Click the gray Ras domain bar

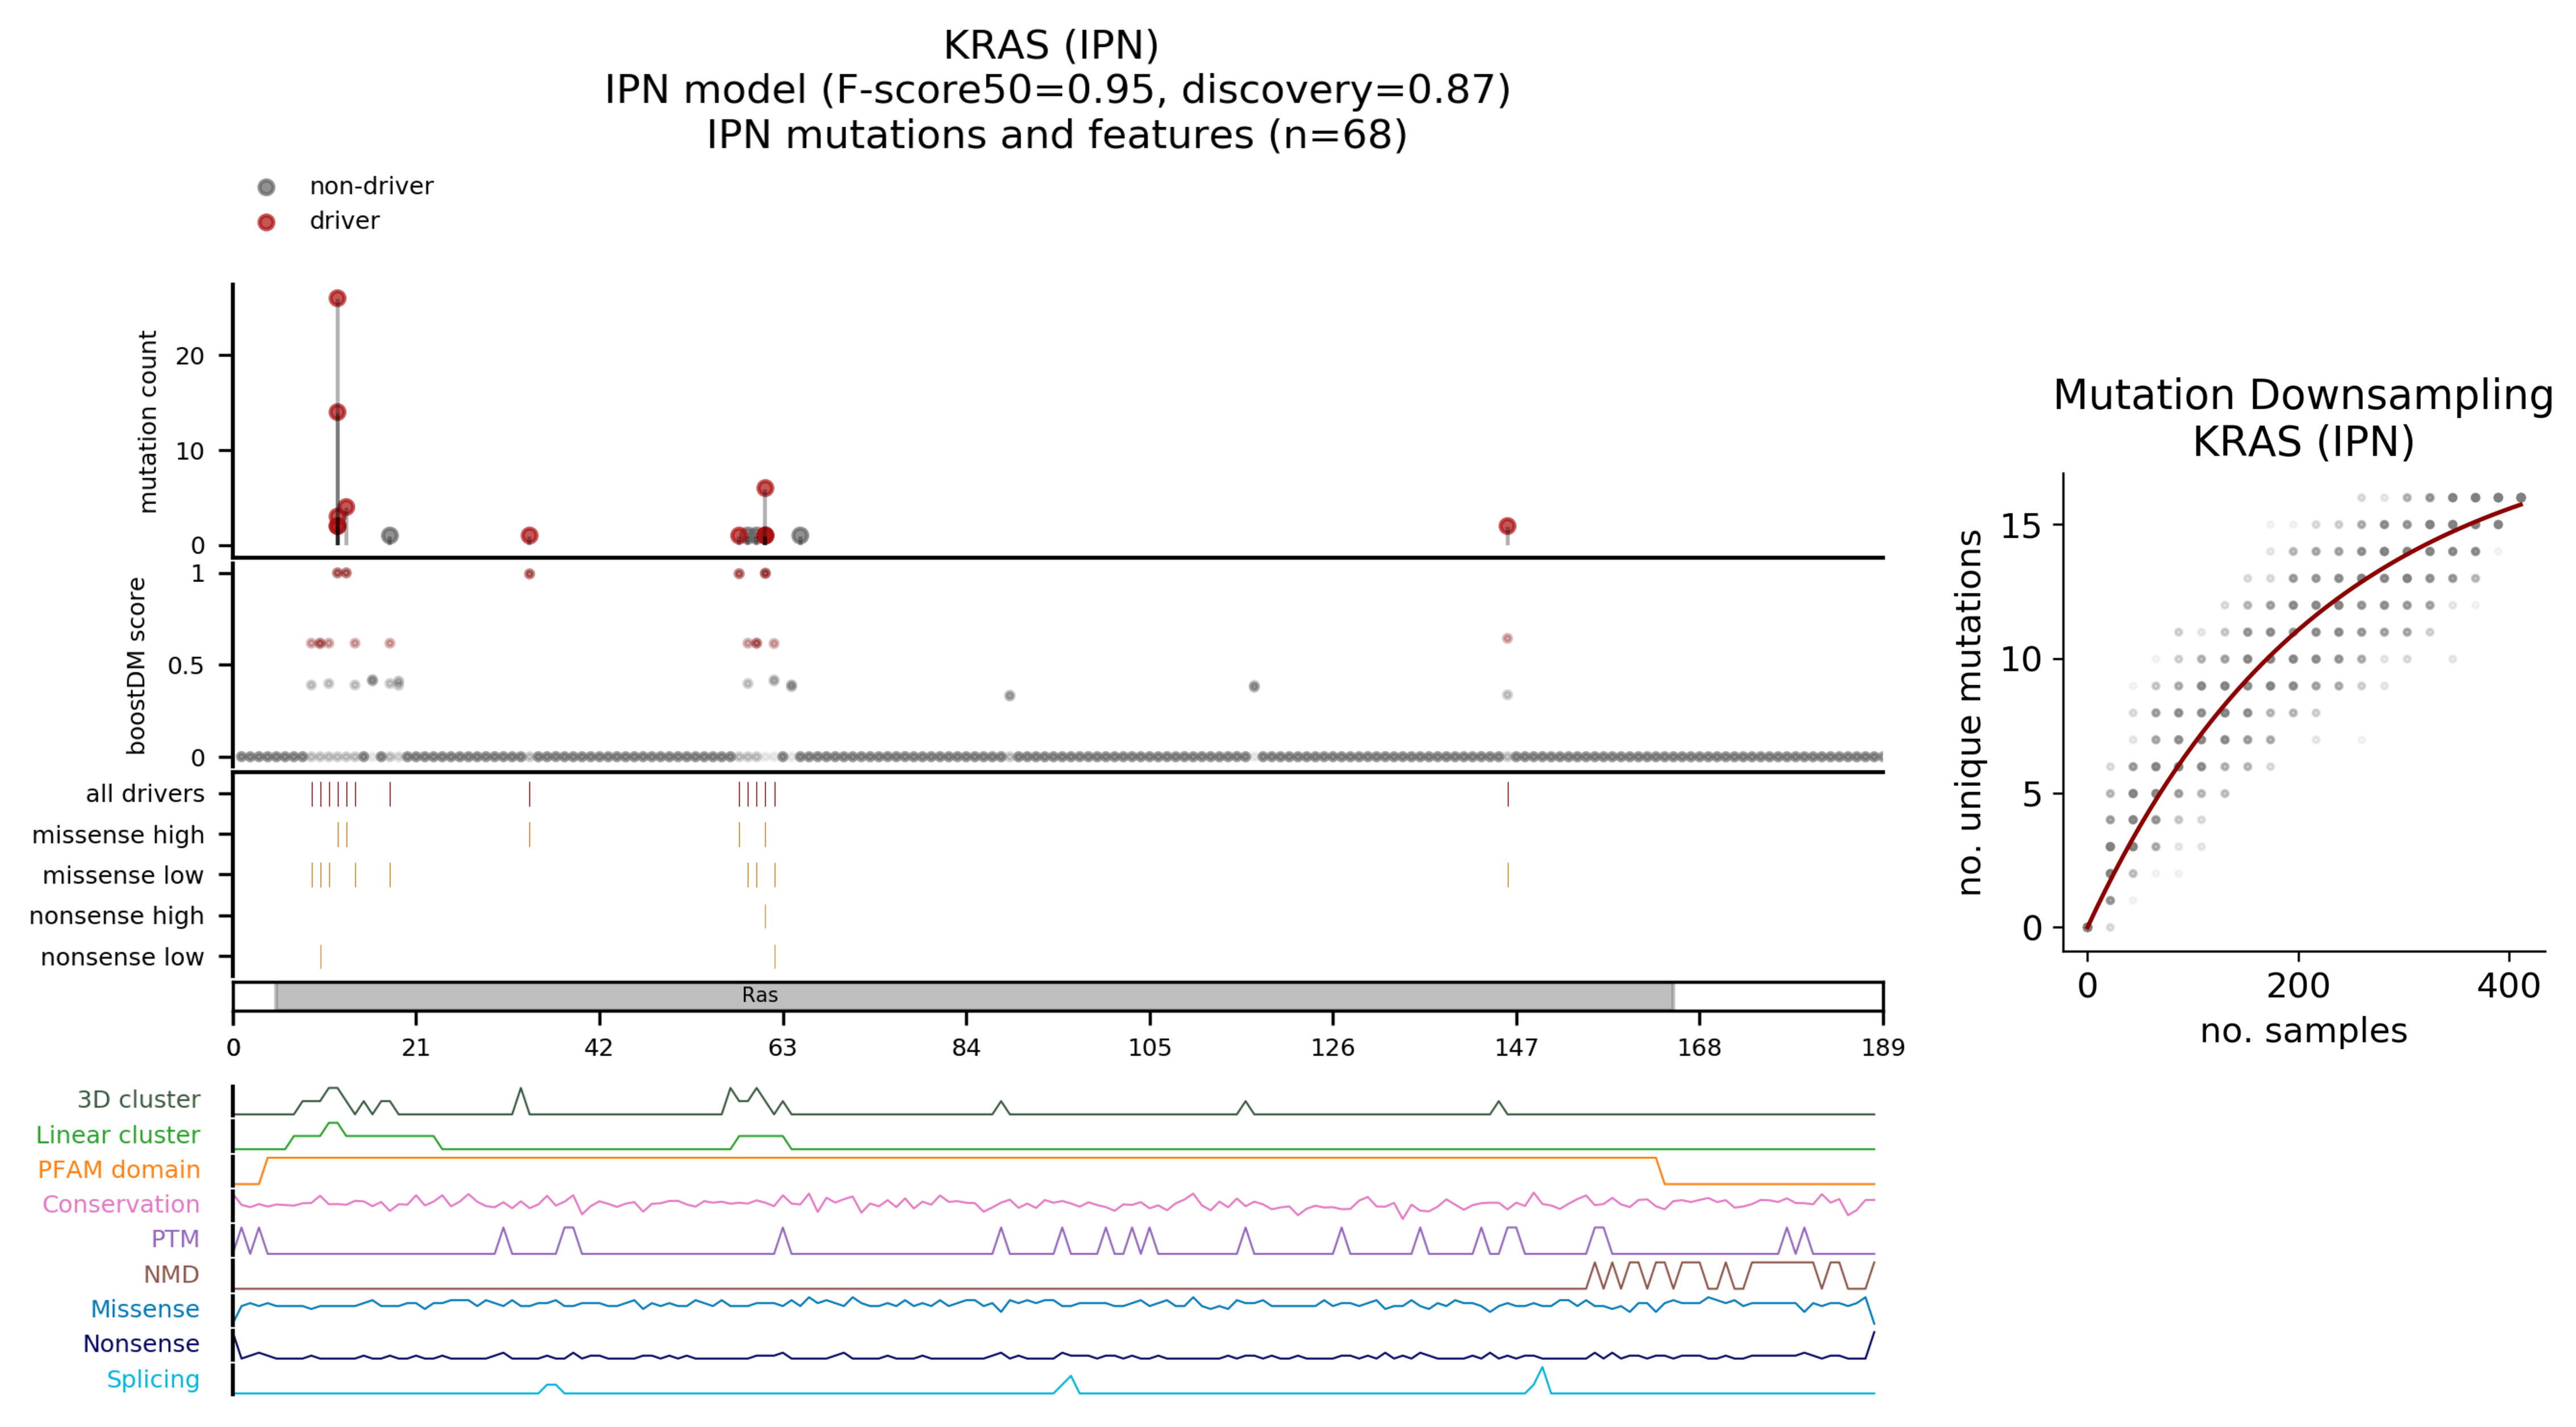[973, 995]
